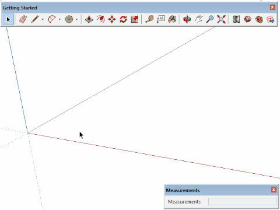The height and width of the screenshot is (210, 280).
Task: Select the Tape Measure tool
Action: tap(149, 19)
